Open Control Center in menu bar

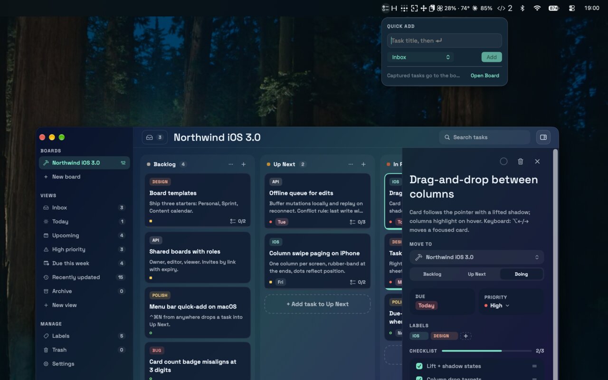pyautogui.click(x=571, y=8)
